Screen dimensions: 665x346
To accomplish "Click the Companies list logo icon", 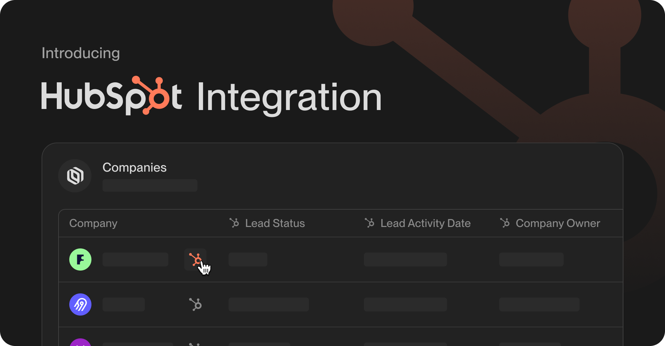I will [75, 176].
